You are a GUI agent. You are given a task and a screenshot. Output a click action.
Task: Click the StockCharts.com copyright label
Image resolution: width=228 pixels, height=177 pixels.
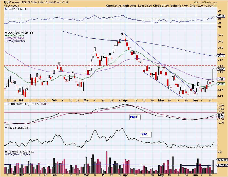click(205, 2)
